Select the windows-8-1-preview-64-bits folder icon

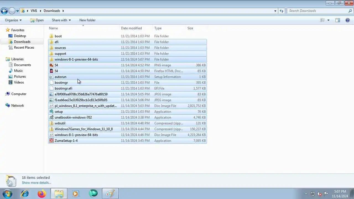click(x=51, y=59)
